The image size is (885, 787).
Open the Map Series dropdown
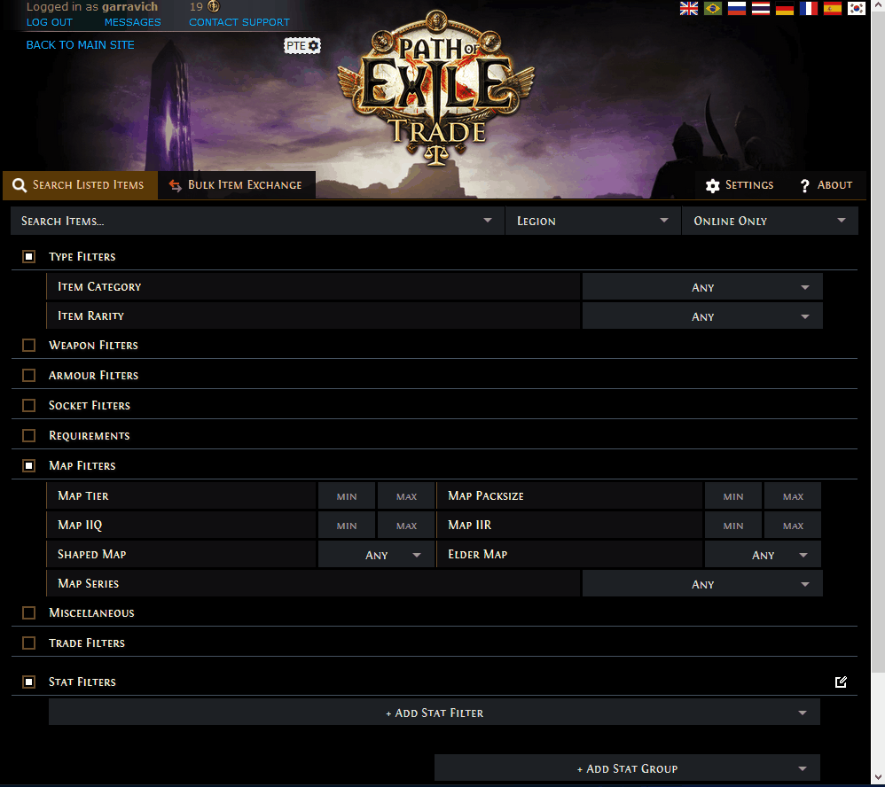click(x=702, y=584)
